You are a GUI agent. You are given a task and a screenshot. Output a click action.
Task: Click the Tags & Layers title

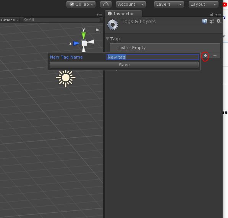(x=139, y=22)
